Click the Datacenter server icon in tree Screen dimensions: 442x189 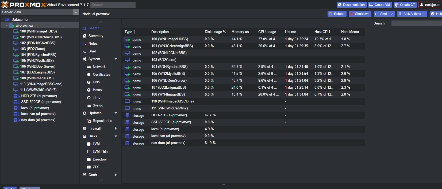click(x=7, y=20)
